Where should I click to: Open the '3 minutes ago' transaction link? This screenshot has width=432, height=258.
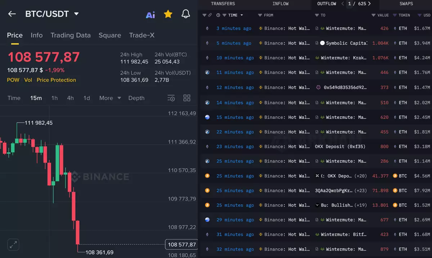tap(234, 28)
